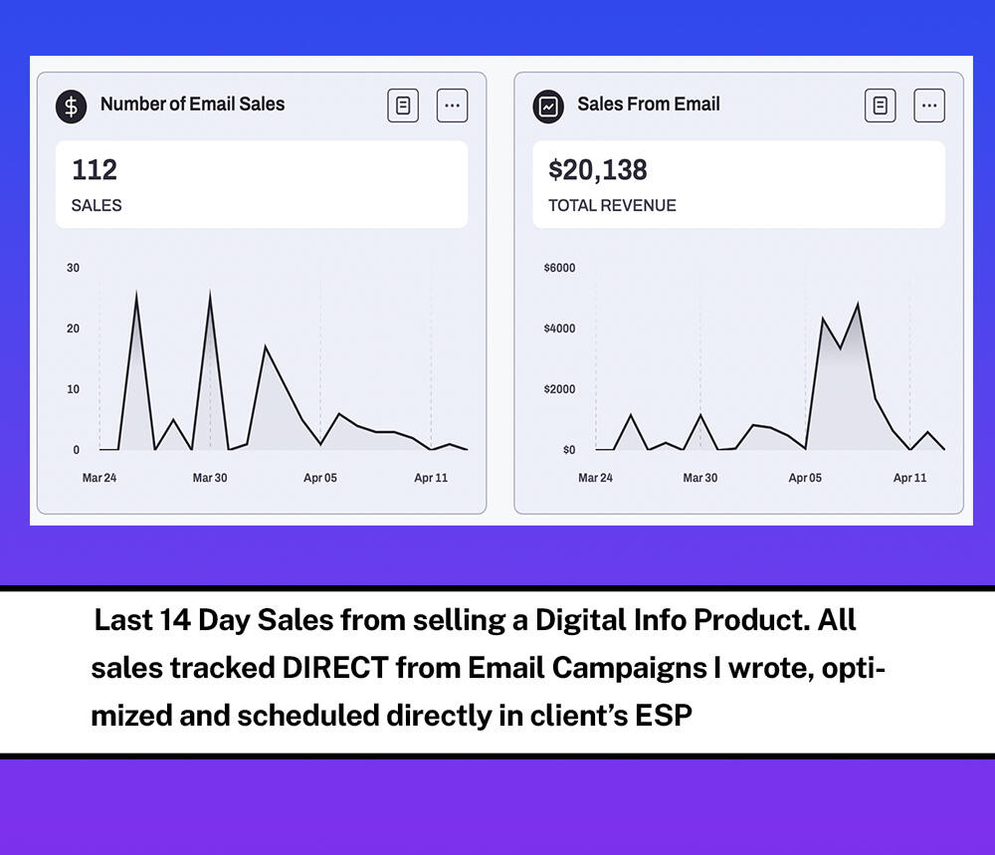Click Mar 30 label on the revenue chart
The image size is (995, 855).
point(700,478)
